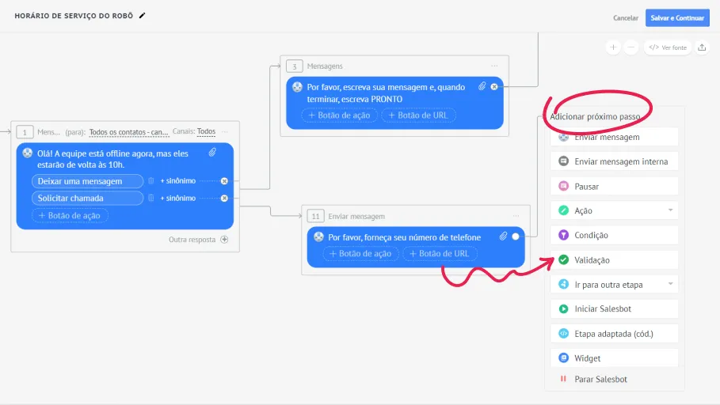Choose Iniciar Salesbot option

(x=614, y=308)
